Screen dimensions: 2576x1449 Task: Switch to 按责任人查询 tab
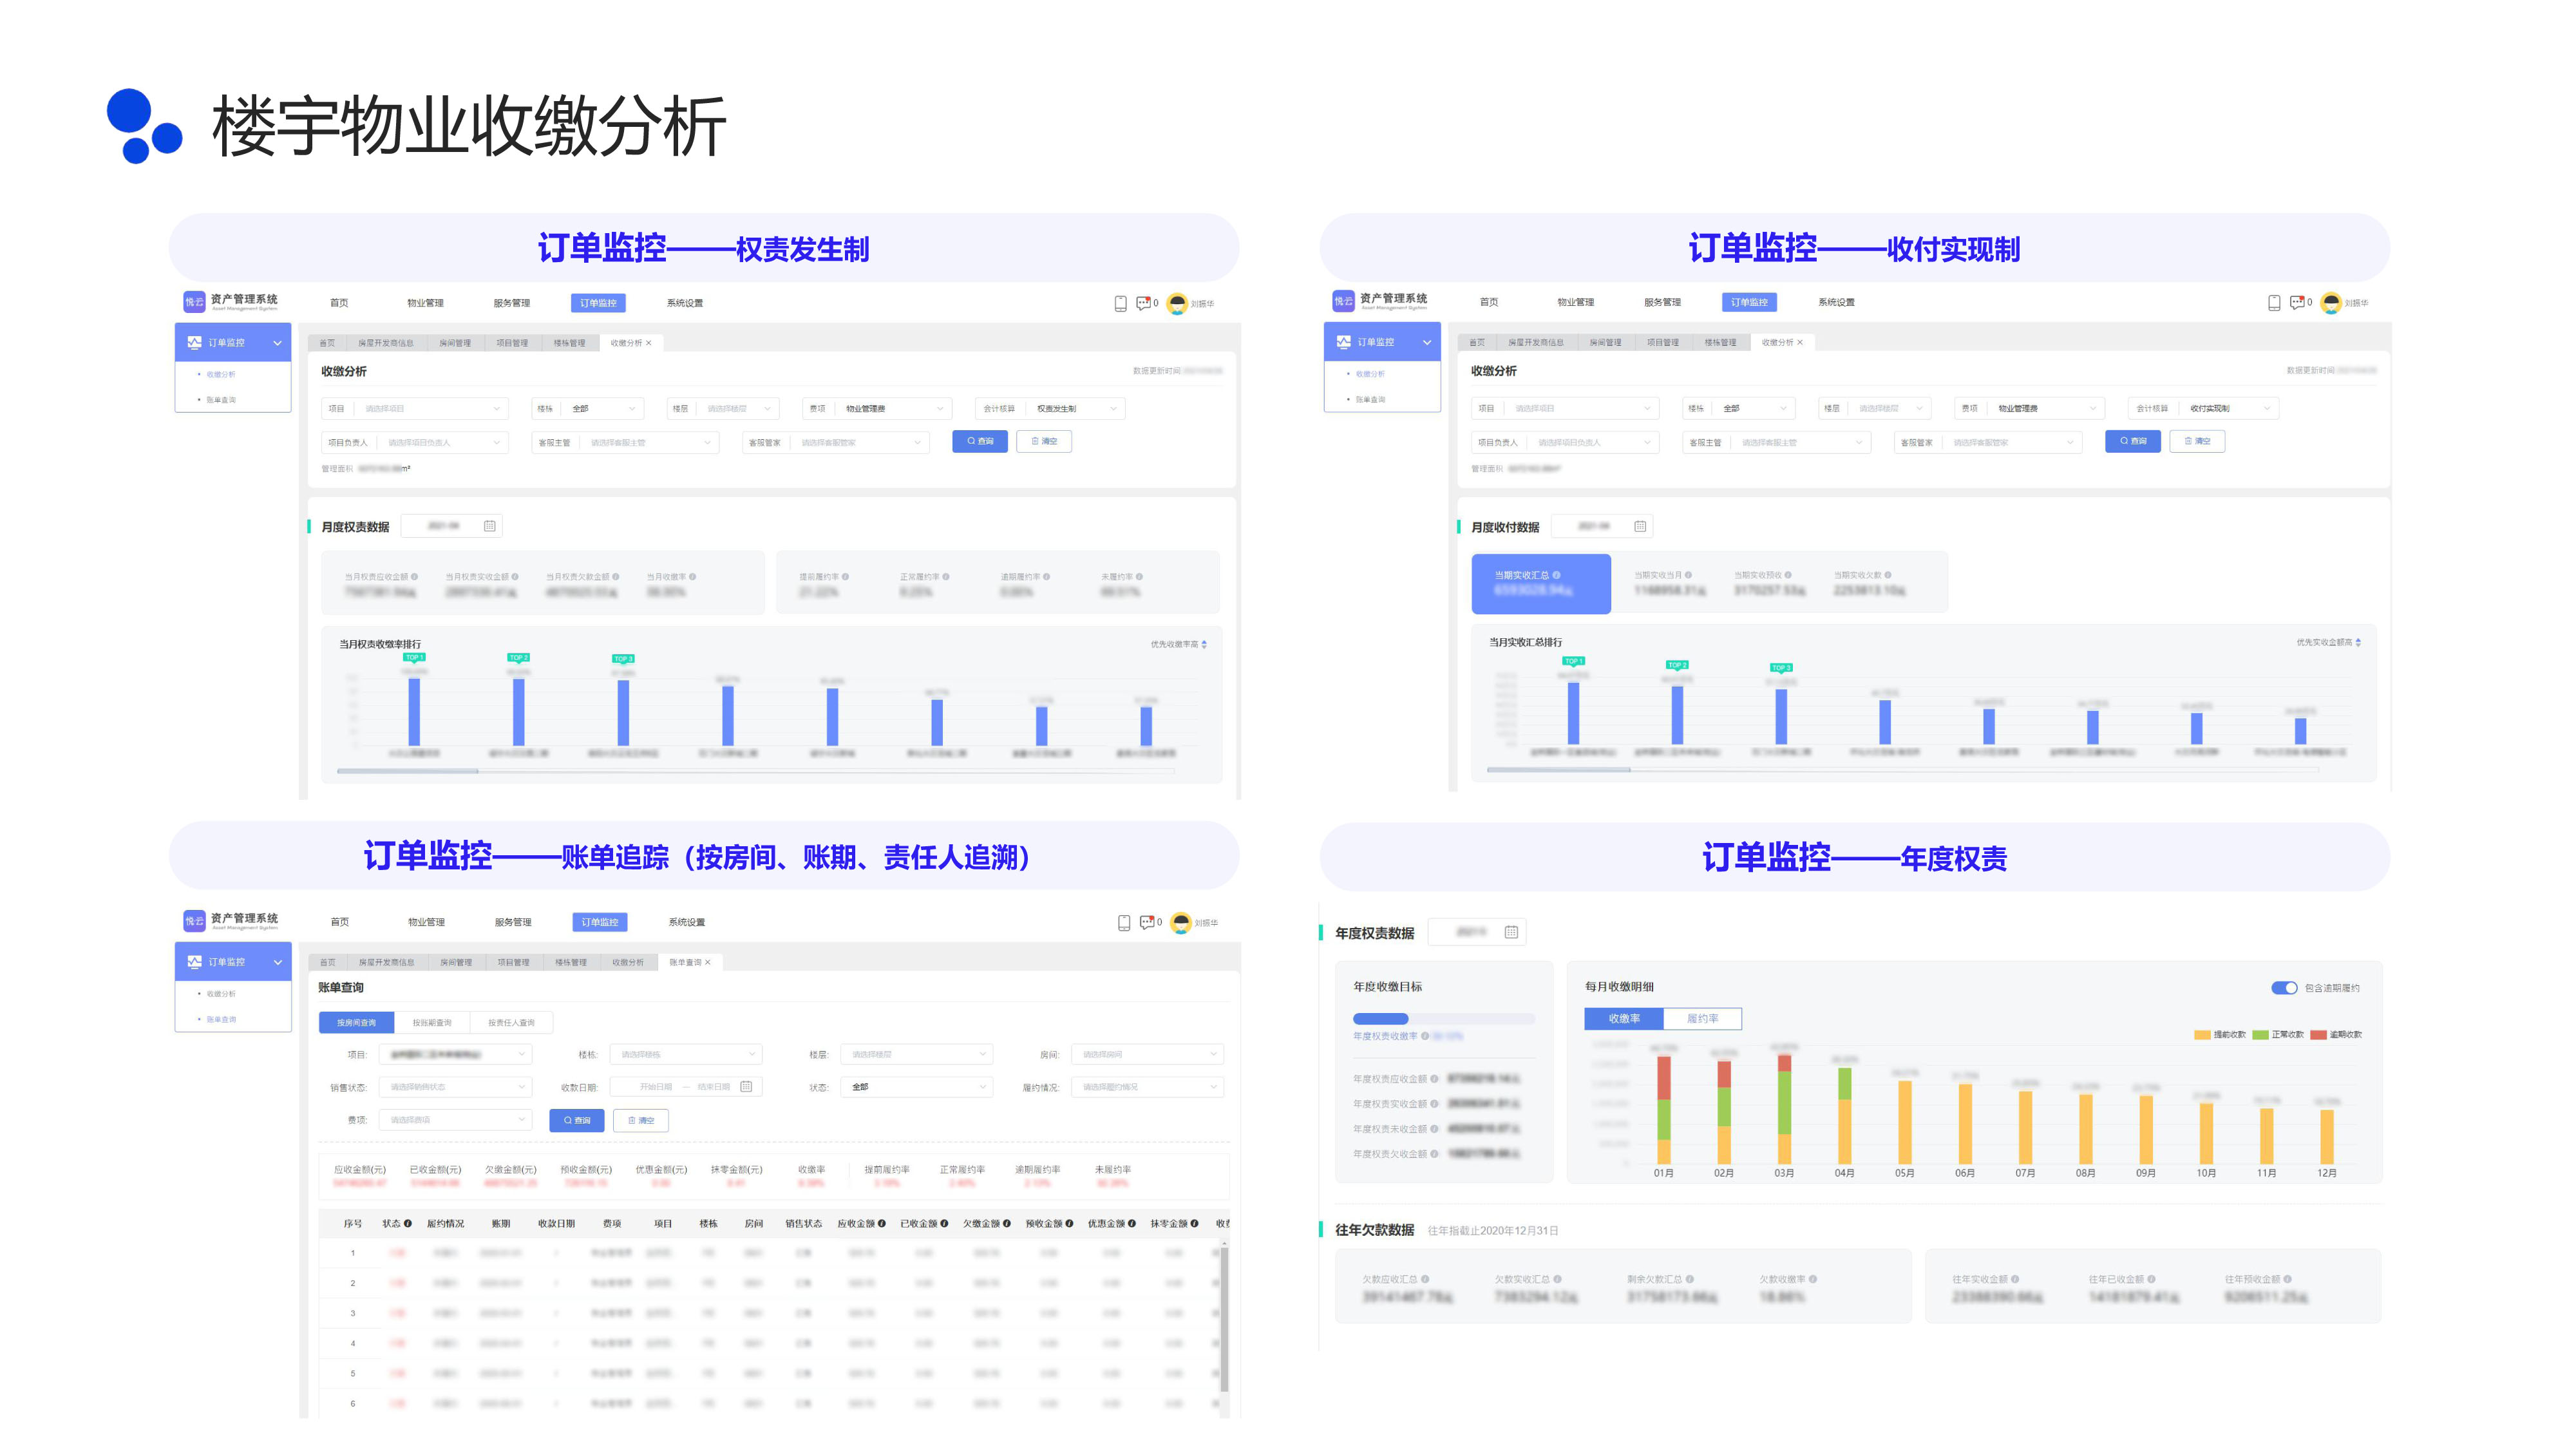511,1022
